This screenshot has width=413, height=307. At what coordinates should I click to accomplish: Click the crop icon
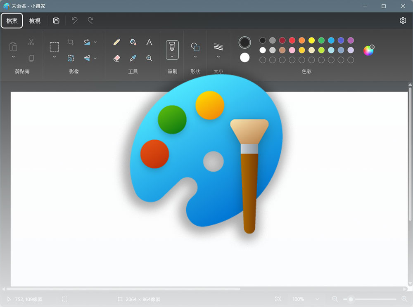click(x=71, y=42)
